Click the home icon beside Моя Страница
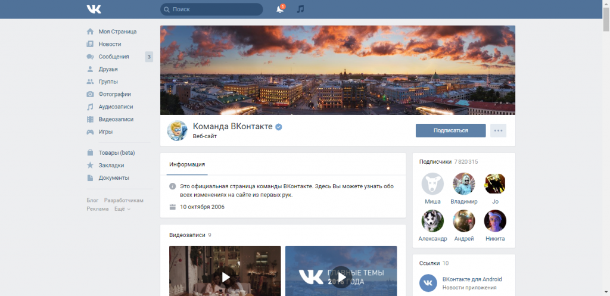The height and width of the screenshot is (296, 610). click(91, 32)
